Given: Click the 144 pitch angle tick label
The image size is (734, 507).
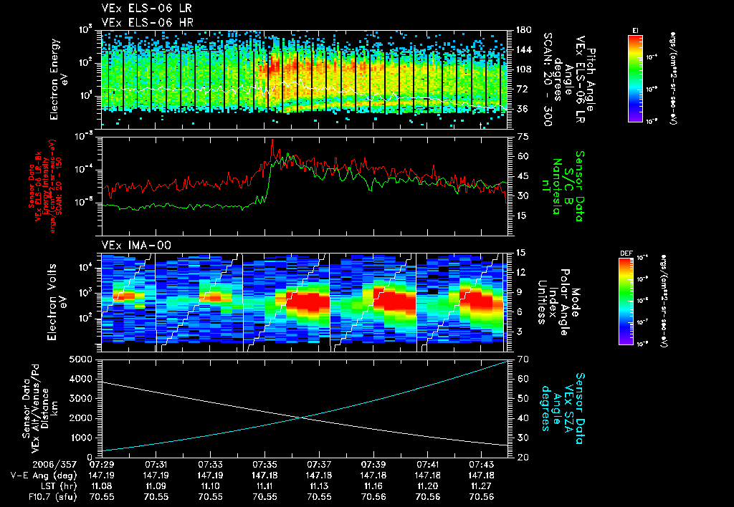Looking at the screenshot, I should [523, 49].
